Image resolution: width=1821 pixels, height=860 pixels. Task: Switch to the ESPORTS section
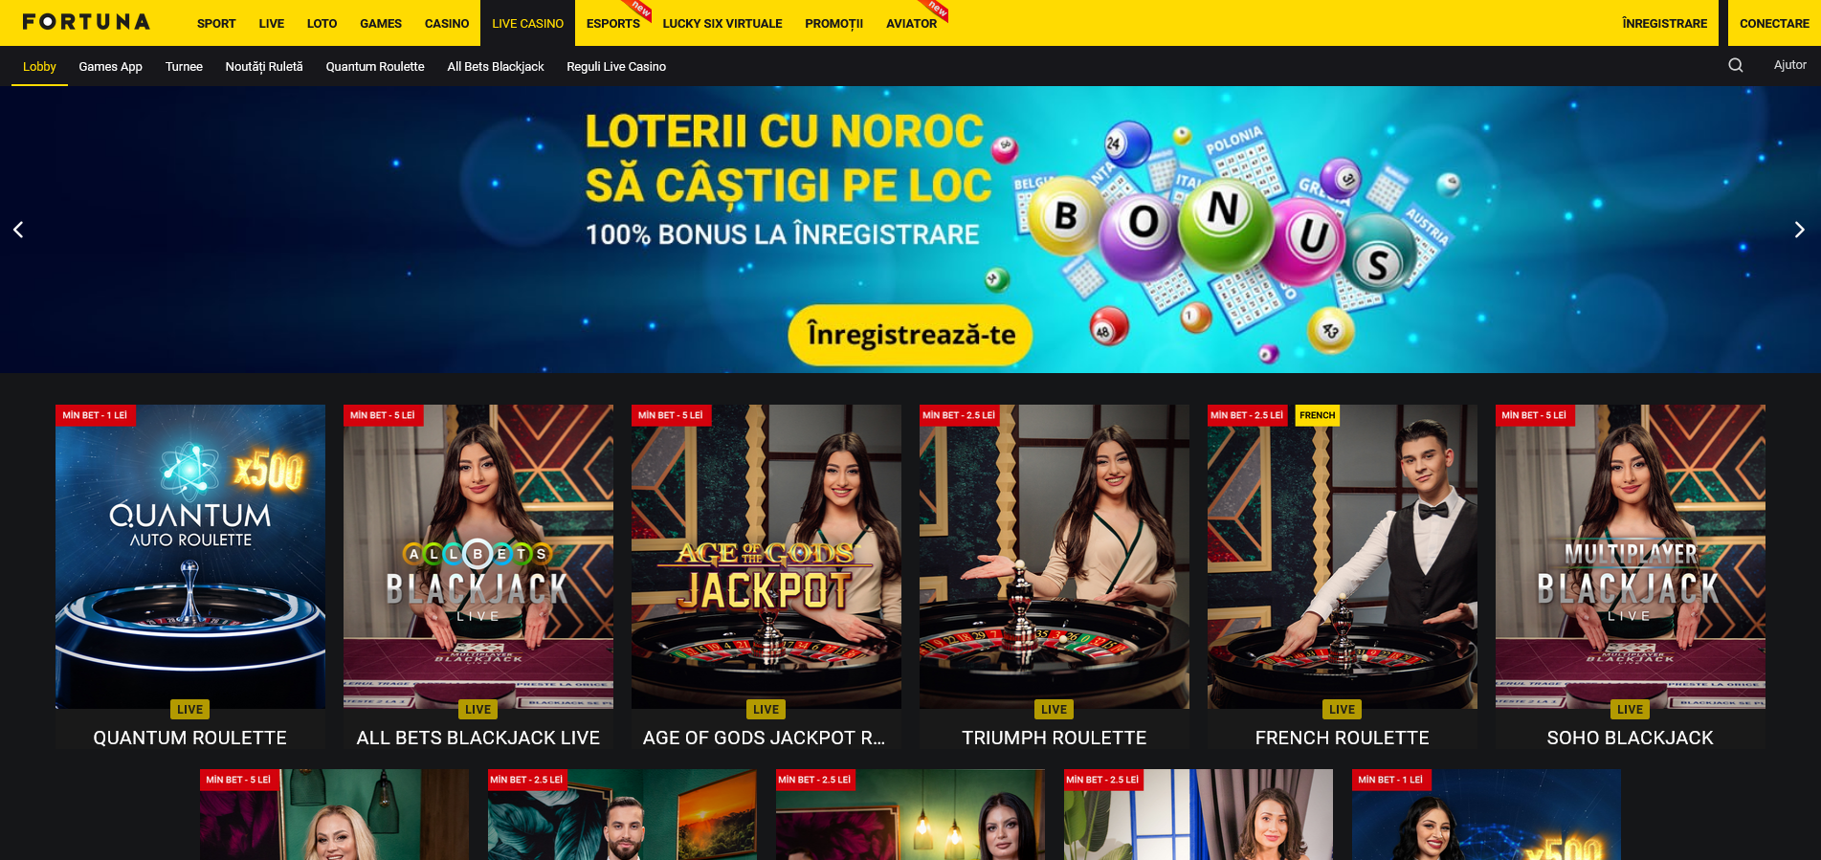point(613,23)
